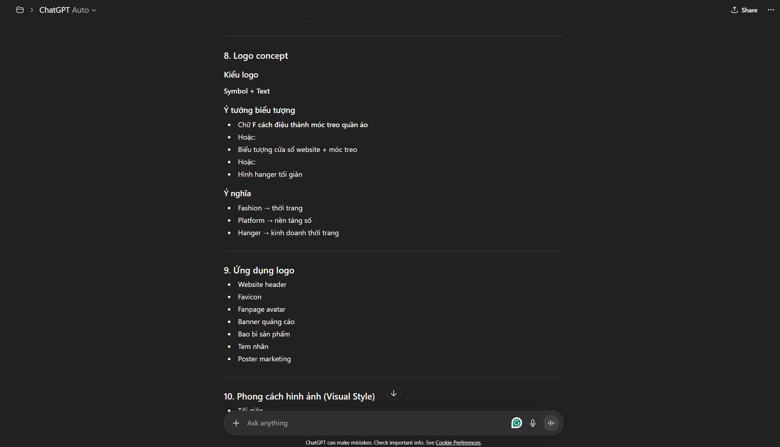Click the "Ý nghĩa" subheading

(x=237, y=193)
